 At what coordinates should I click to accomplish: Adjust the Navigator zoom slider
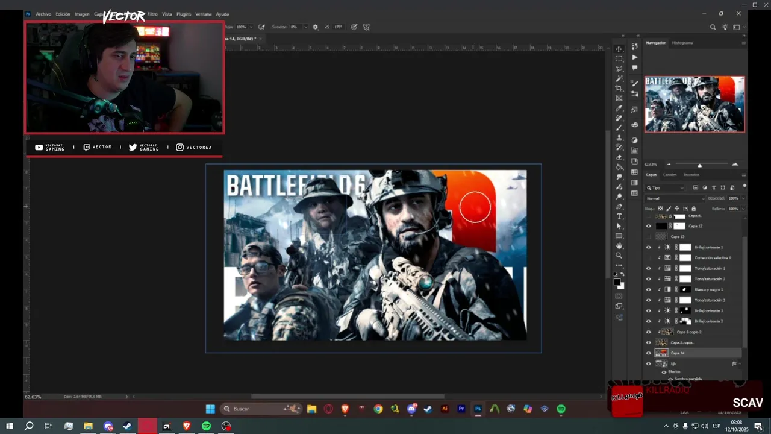point(699,165)
